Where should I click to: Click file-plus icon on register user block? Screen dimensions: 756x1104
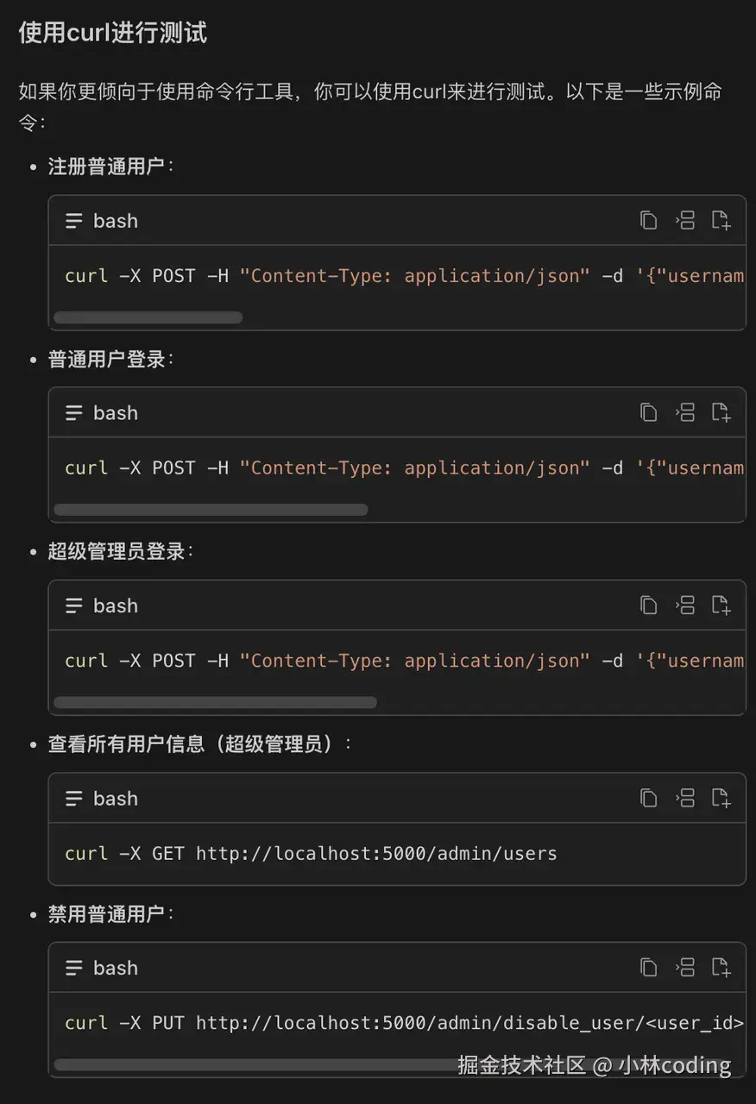click(x=721, y=220)
